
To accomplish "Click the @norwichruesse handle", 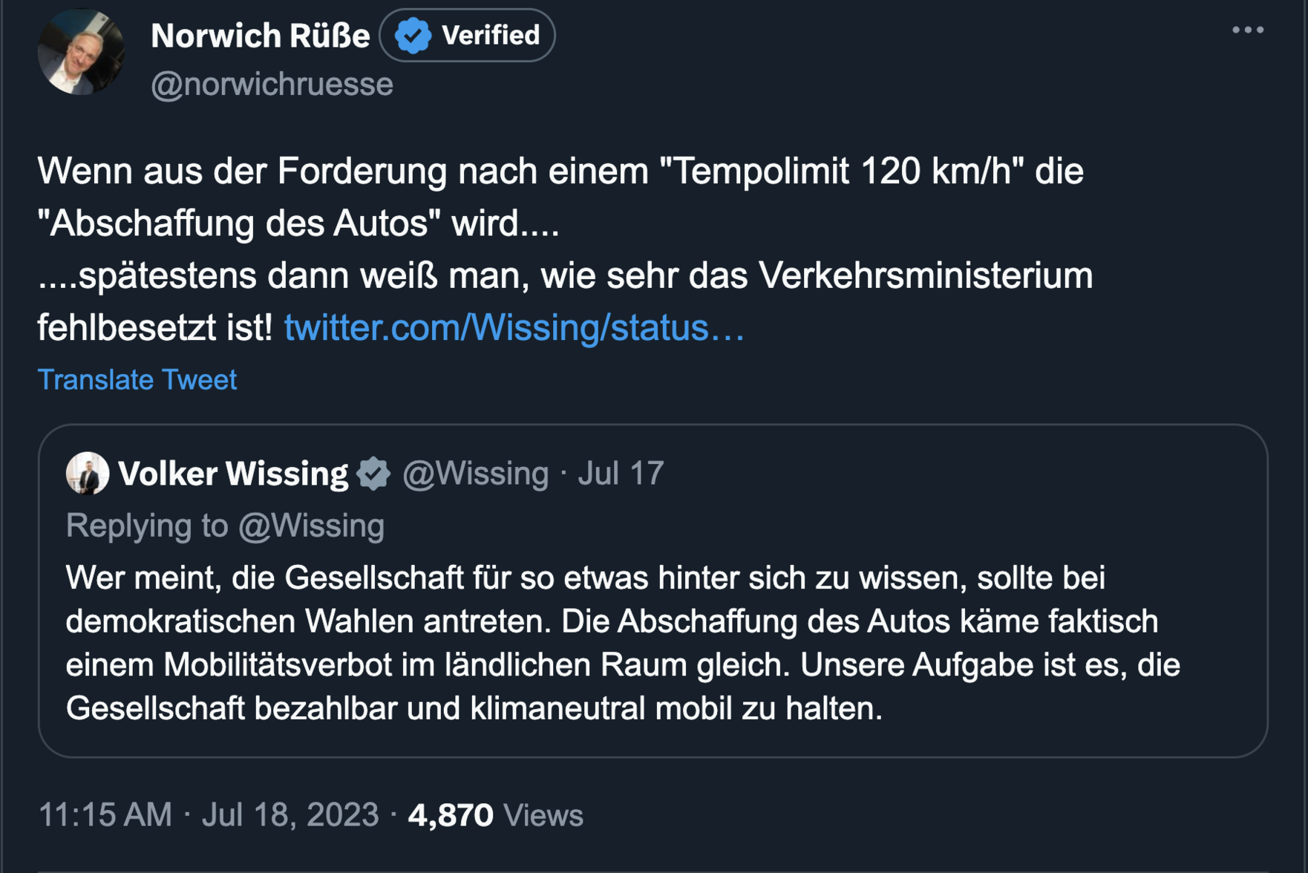I will [x=272, y=84].
